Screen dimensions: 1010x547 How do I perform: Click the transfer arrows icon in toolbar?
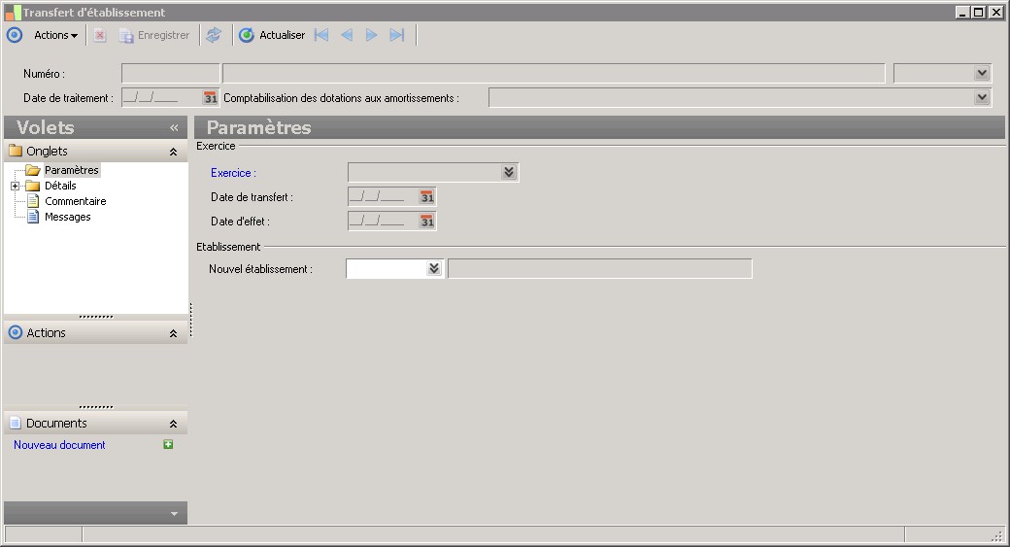point(214,35)
